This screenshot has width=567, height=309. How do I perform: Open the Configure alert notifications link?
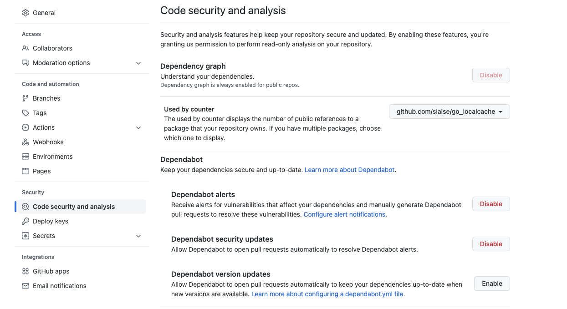[344, 214]
